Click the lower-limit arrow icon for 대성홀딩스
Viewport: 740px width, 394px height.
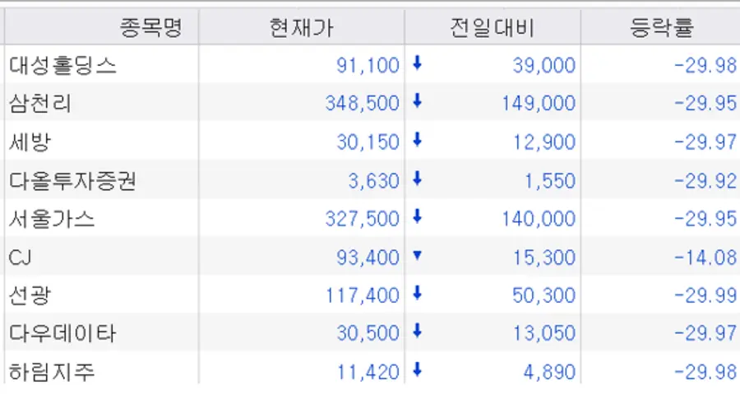point(417,63)
